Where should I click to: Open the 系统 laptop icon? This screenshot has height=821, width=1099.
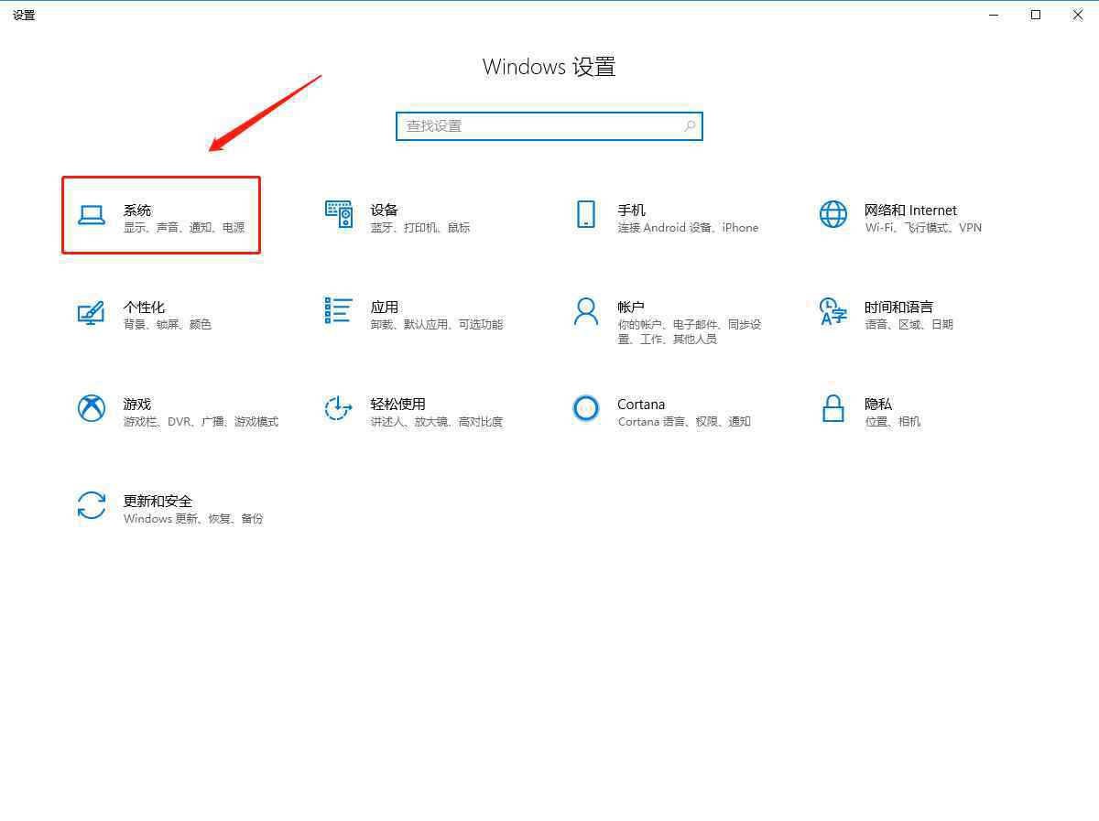tap(92, 215)
